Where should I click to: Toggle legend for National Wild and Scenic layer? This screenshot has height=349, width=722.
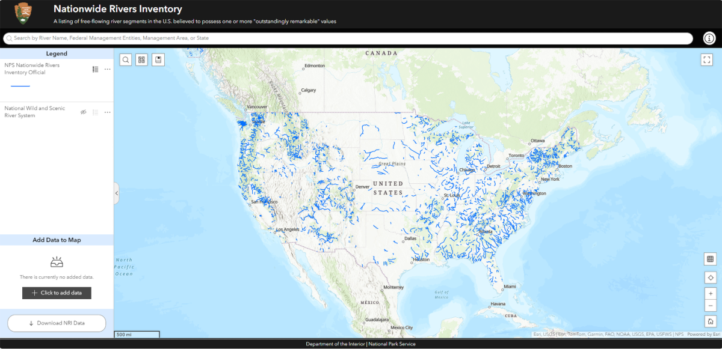(95, 112)
